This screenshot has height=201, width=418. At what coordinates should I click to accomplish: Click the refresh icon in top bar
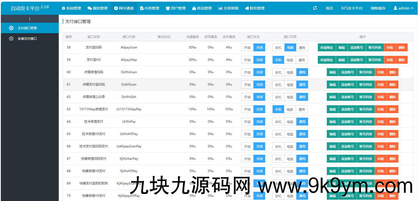pos(315,8)
